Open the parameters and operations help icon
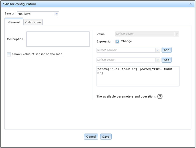This screenshot has height=148, width=196. pyautogui.click(x=160, y=97)
